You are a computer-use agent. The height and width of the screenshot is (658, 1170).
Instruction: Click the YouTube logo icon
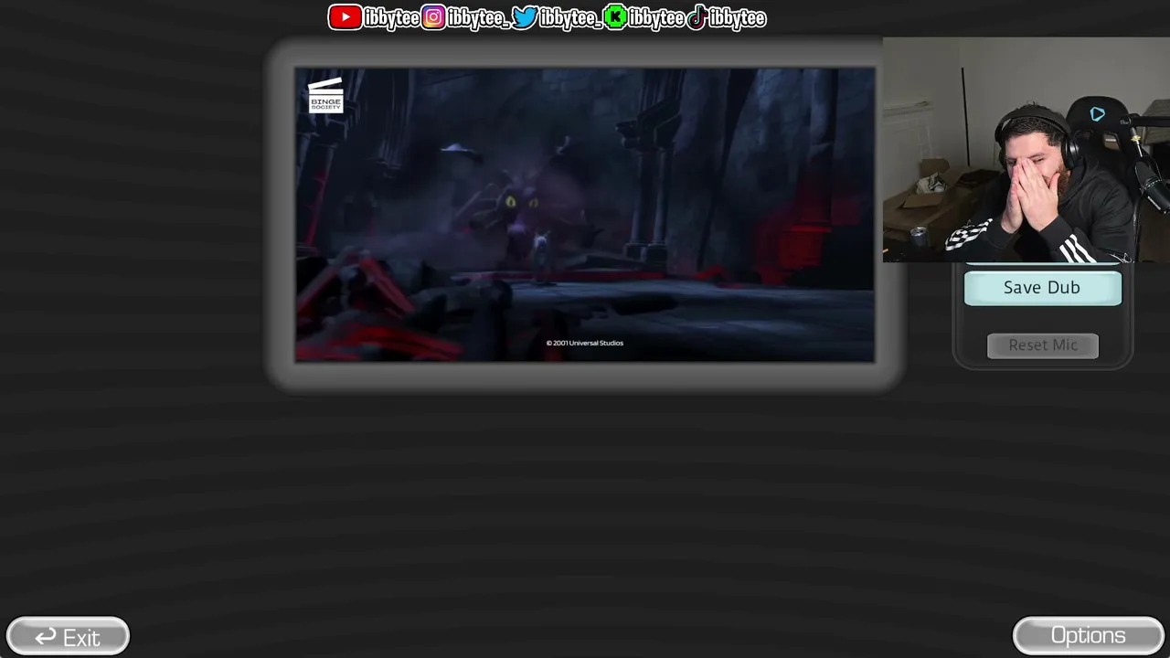click(x=345, y=17)
